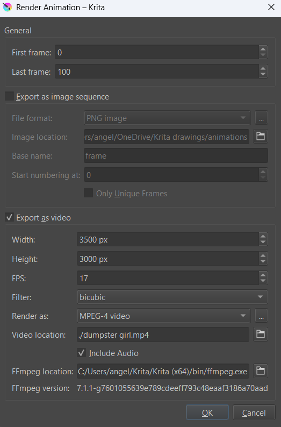Decrease First frame value

263,55
